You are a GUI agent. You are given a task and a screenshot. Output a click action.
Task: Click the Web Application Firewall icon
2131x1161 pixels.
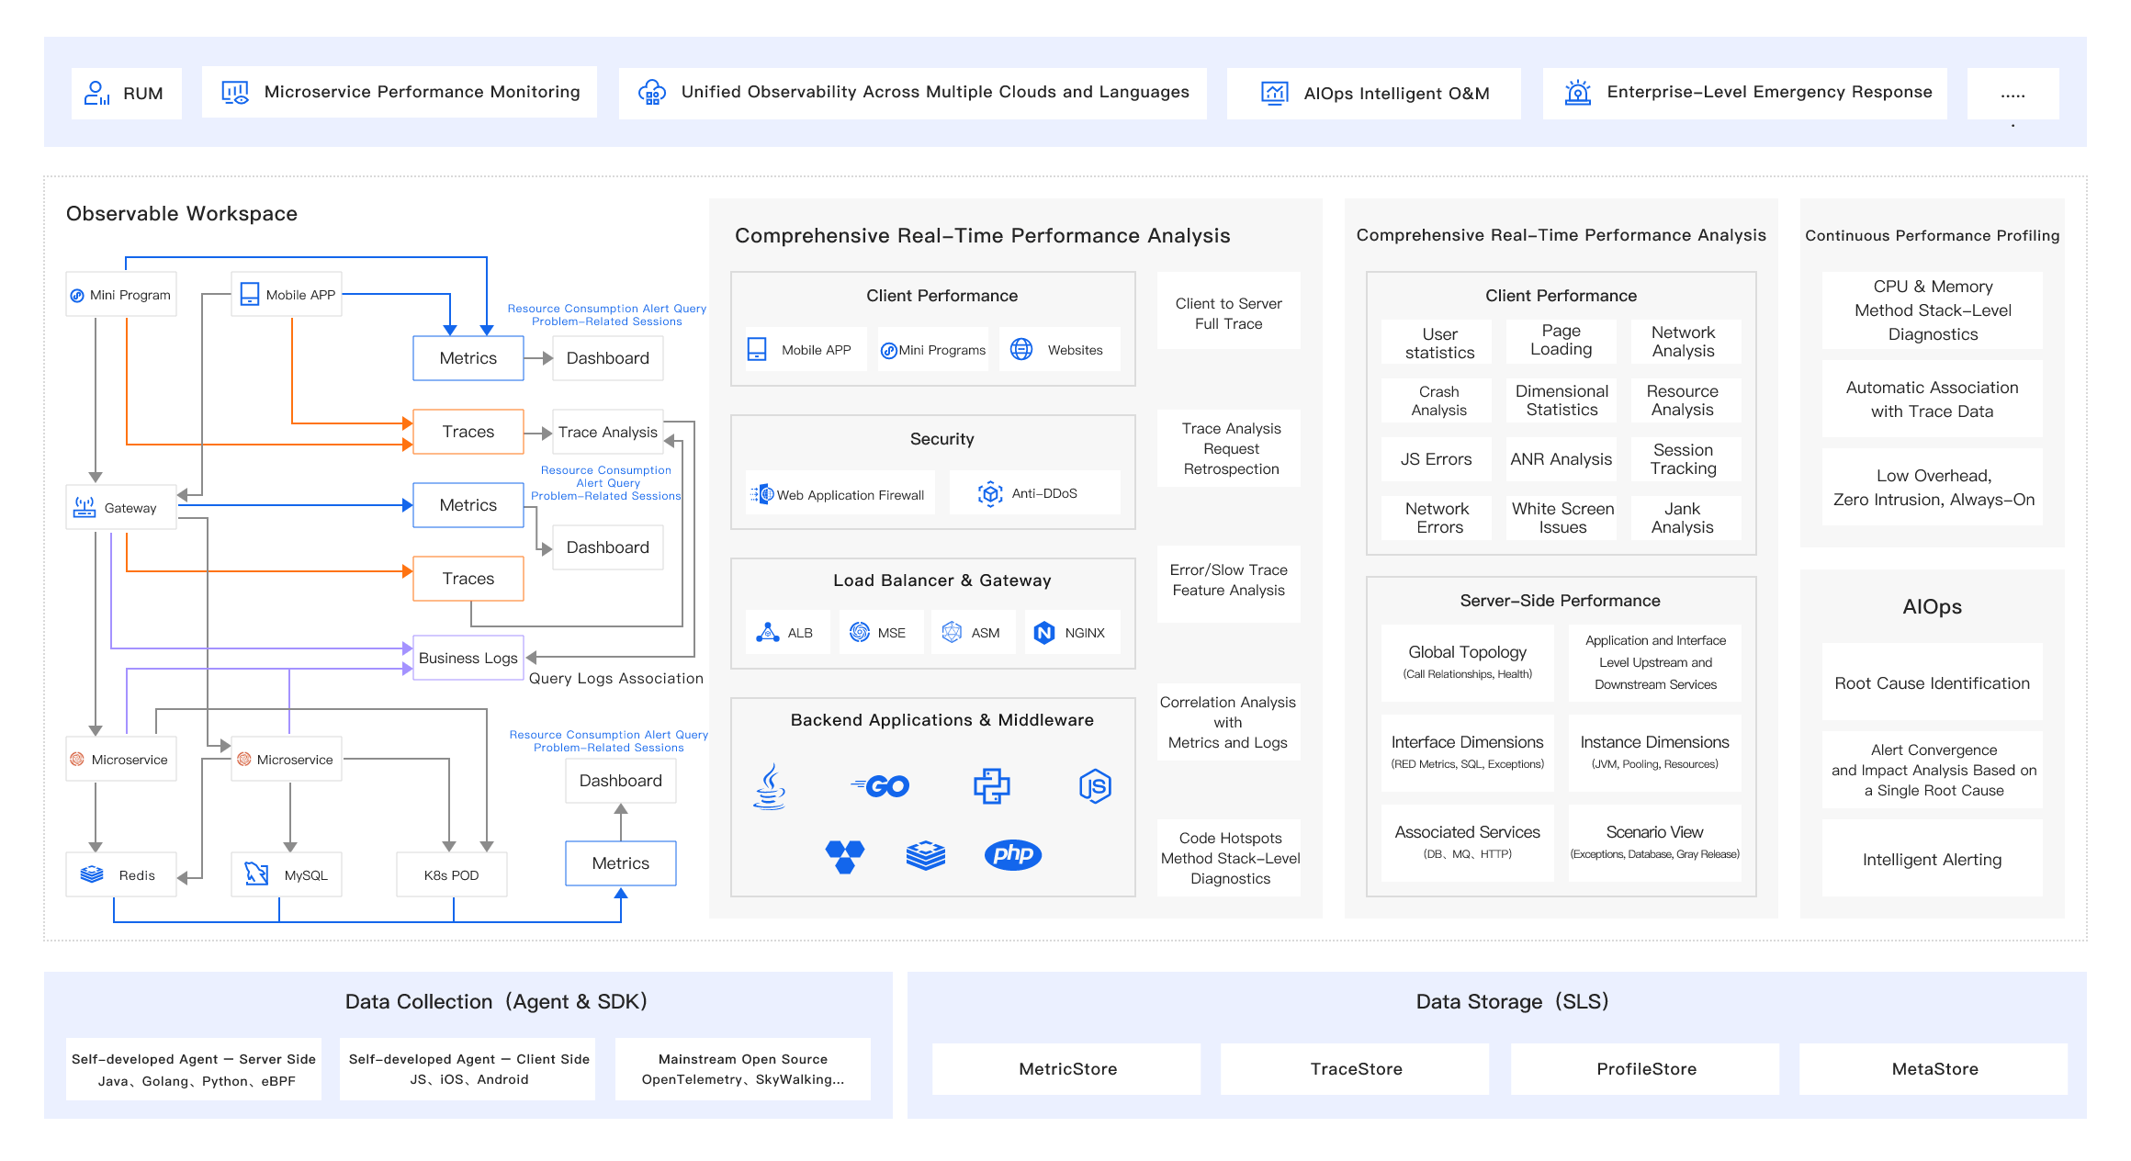click(762, 494)
